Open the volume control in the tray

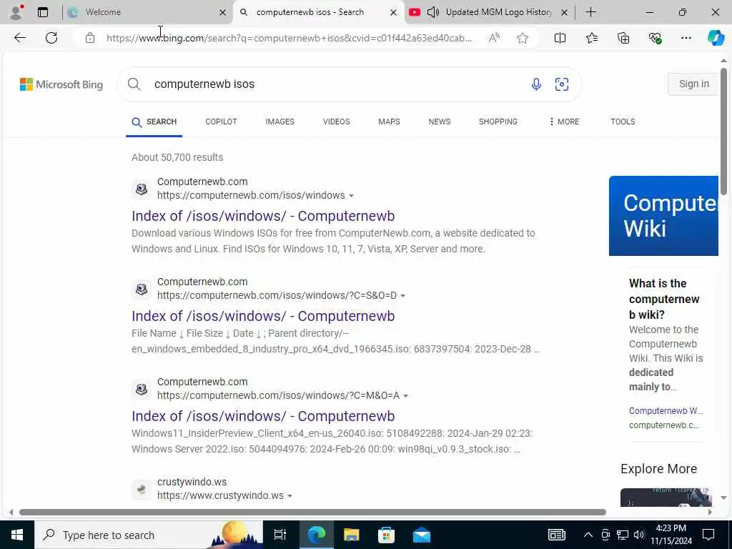tap(639, 535)
